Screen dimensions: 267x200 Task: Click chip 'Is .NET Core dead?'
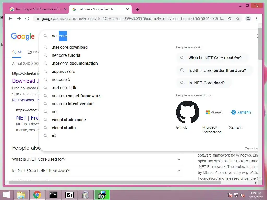204,83
